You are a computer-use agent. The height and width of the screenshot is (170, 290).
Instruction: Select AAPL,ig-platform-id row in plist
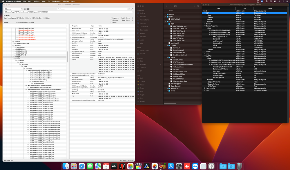(x=244, y=37)
